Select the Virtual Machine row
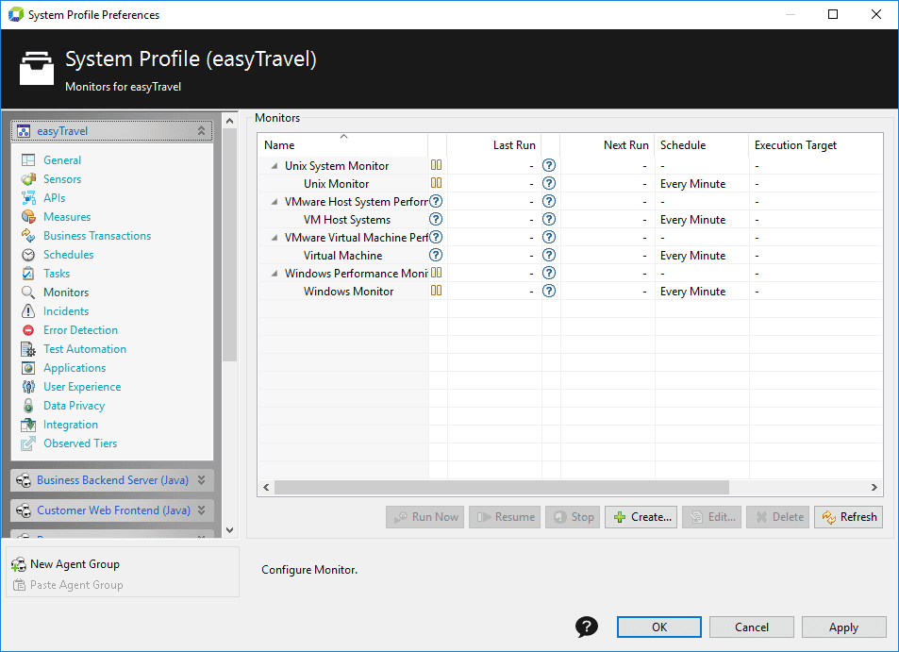899x652 pixels. [570, 255]
